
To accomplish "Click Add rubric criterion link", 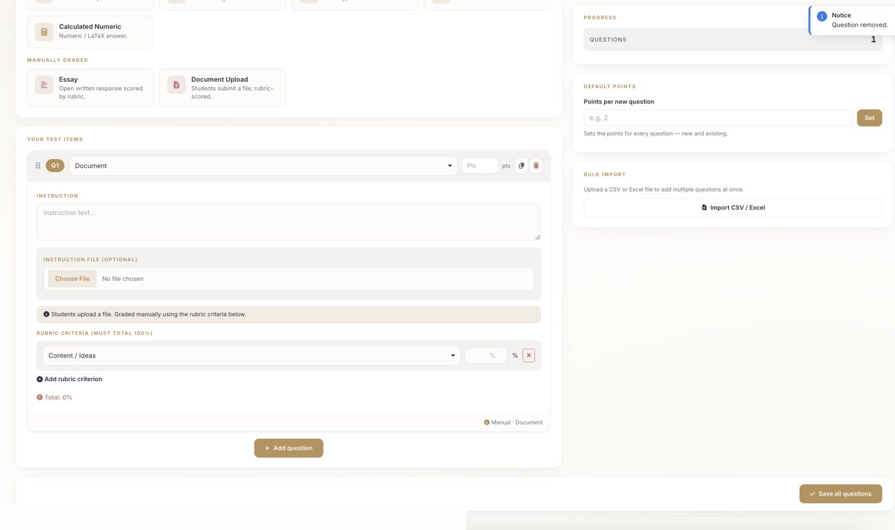I will coord(69,379).
